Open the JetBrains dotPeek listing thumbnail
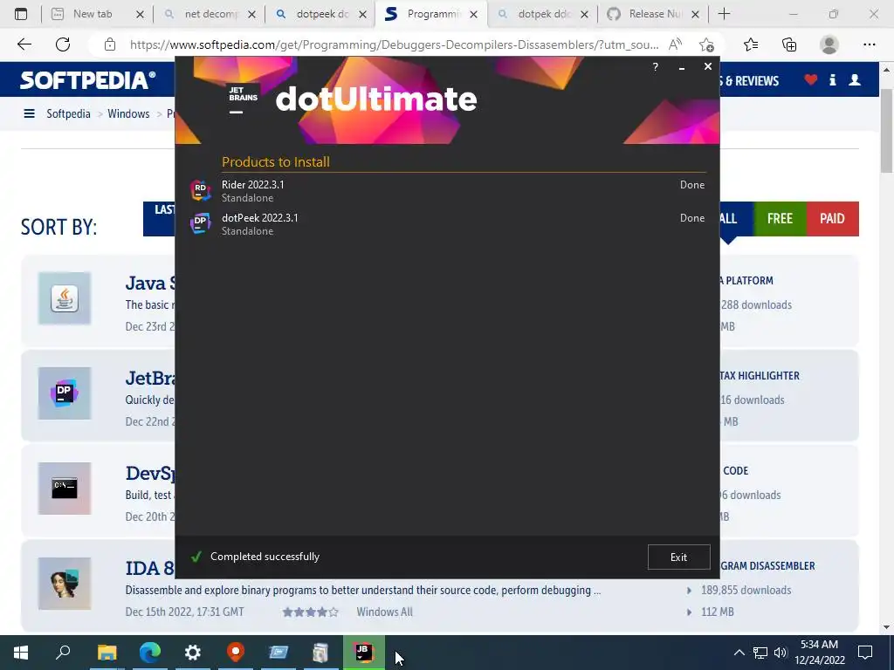The width and height of the screenshot is (894, 670). tap(65, 393)
